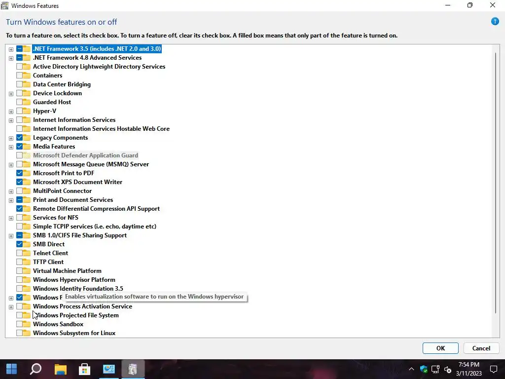Image resolution: width=505 pixels, height=379 pixels.
Task: Enable the Containers checkbox
Action: coord(19,76)
